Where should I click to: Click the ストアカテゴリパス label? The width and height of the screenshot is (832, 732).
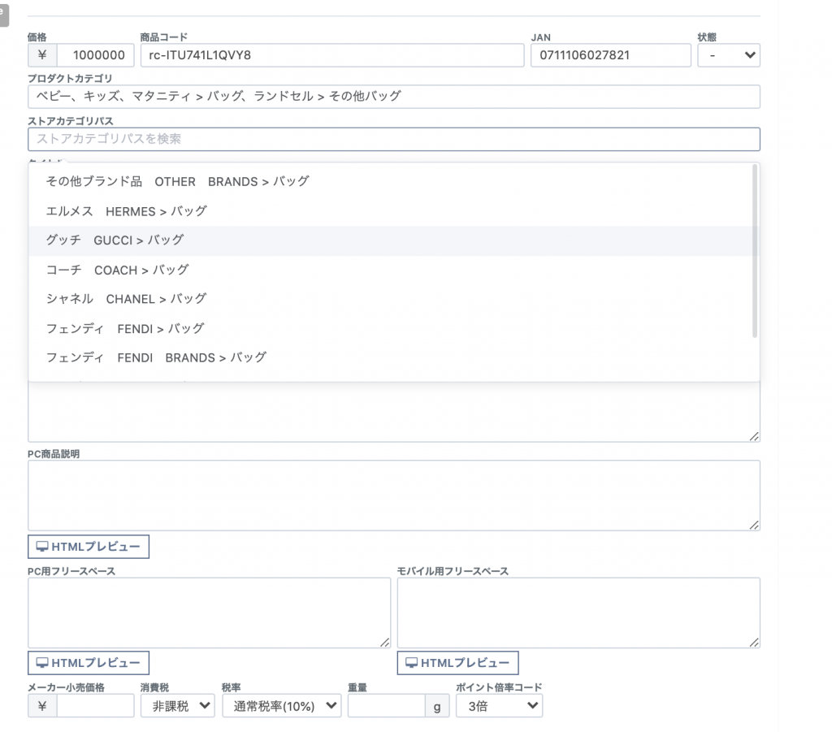[x=71, y=121]
